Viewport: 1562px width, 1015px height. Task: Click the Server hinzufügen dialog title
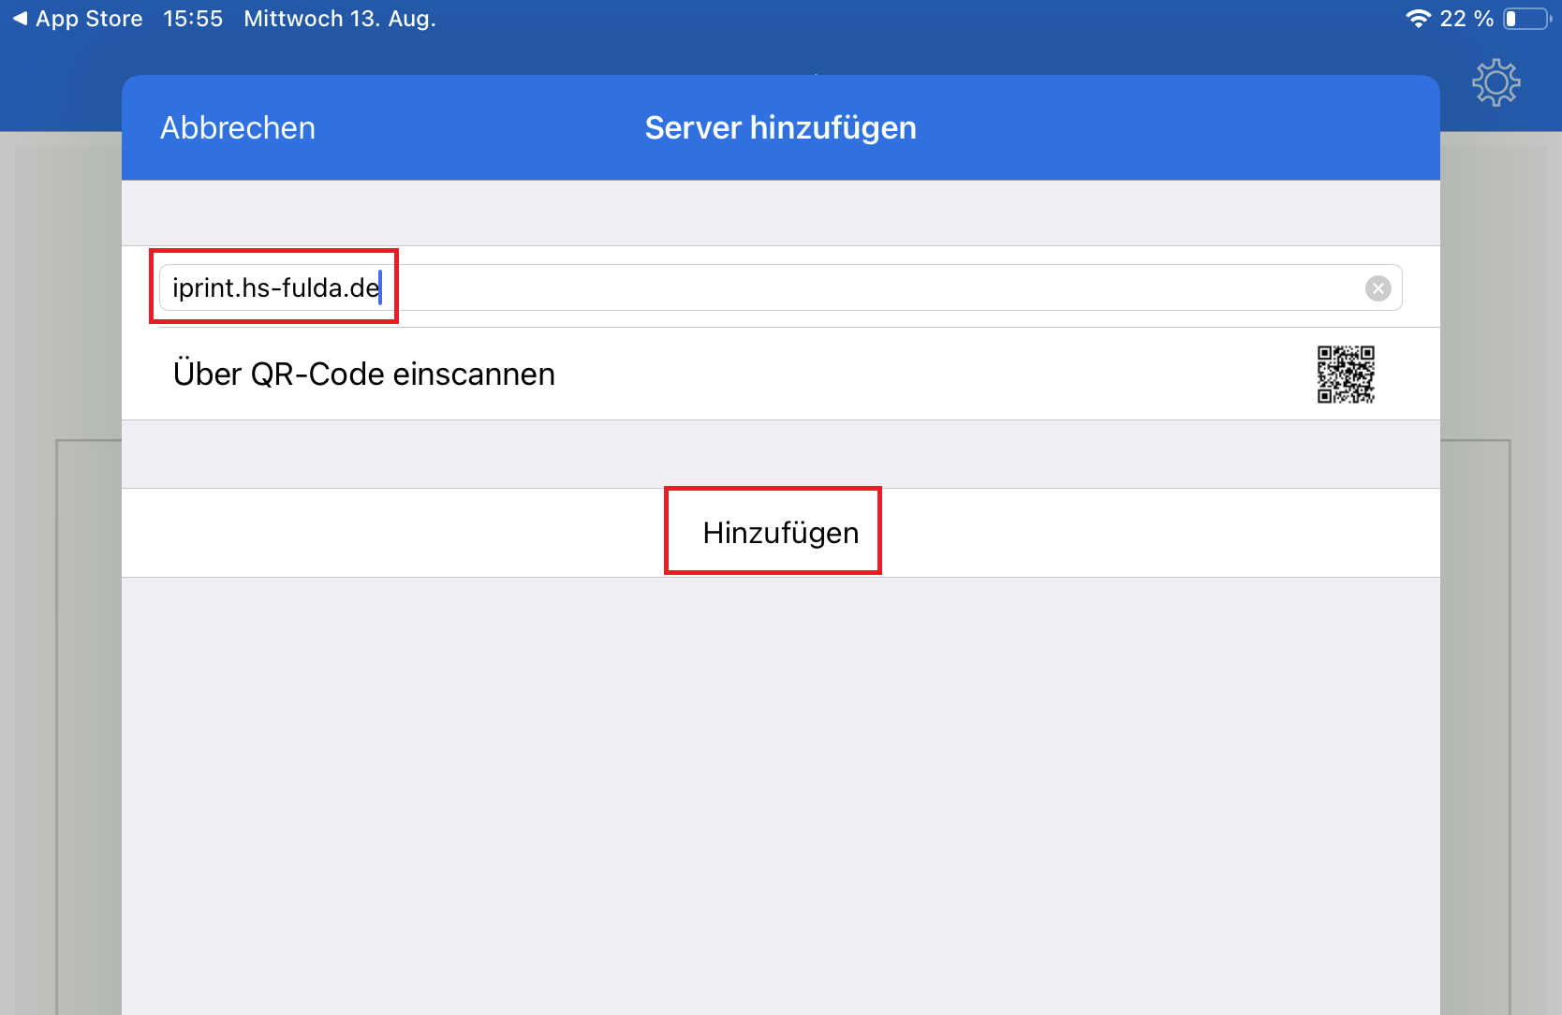(780, 128)
